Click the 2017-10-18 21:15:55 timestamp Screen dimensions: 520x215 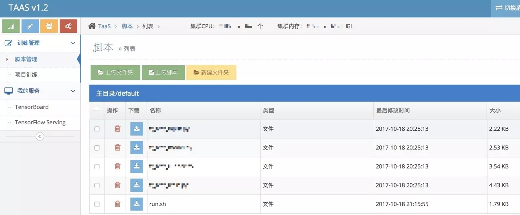402,204
